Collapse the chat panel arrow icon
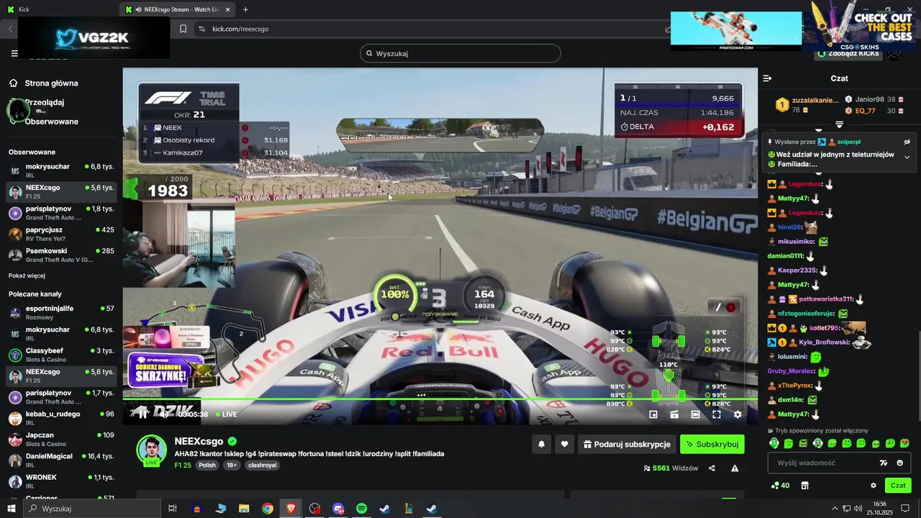921x518 pixels. [x=767, y=78]
